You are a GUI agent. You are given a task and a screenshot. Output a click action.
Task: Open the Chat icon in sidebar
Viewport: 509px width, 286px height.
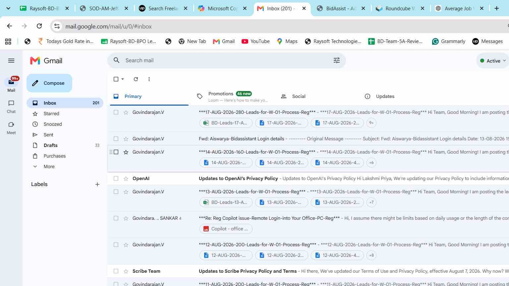coord(11,103)
